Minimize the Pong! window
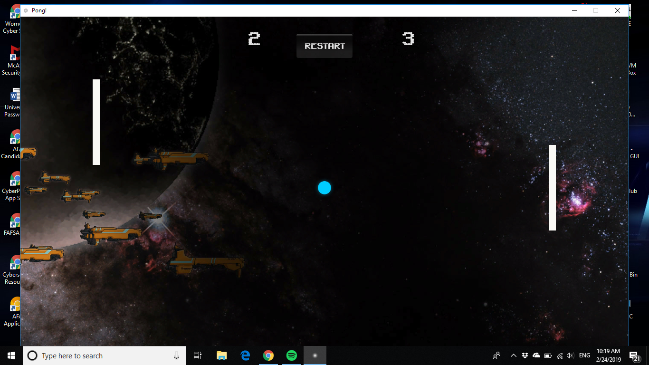 pos(574,10)
